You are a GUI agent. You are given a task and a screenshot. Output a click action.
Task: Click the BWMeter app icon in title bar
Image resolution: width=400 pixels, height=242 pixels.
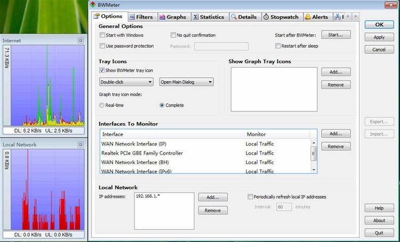(93, 5)
